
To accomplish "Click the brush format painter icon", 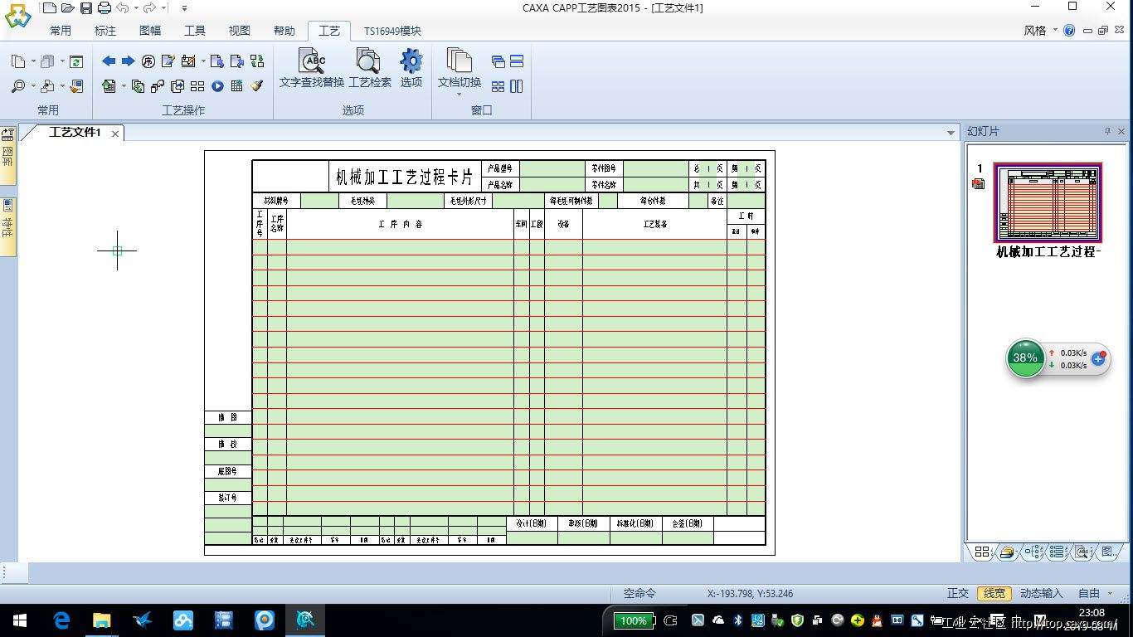I will 257,86.
